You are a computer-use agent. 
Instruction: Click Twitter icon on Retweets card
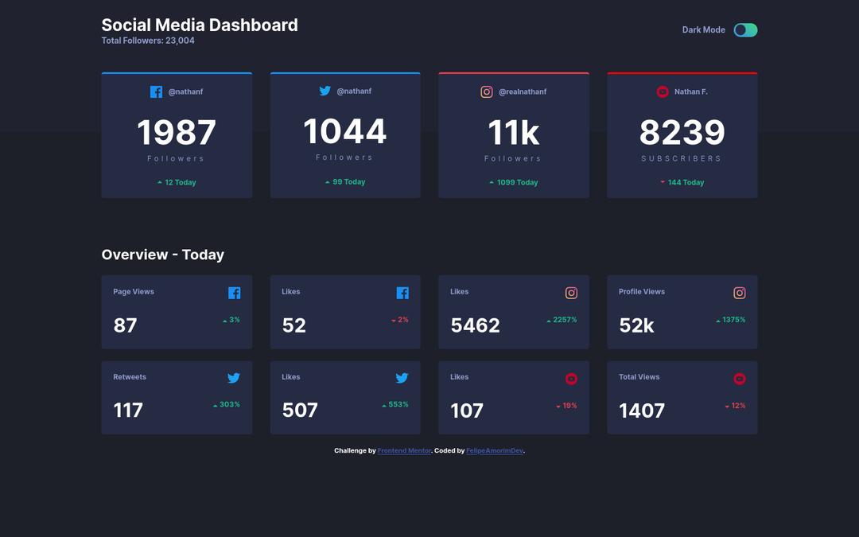point(234,378)
